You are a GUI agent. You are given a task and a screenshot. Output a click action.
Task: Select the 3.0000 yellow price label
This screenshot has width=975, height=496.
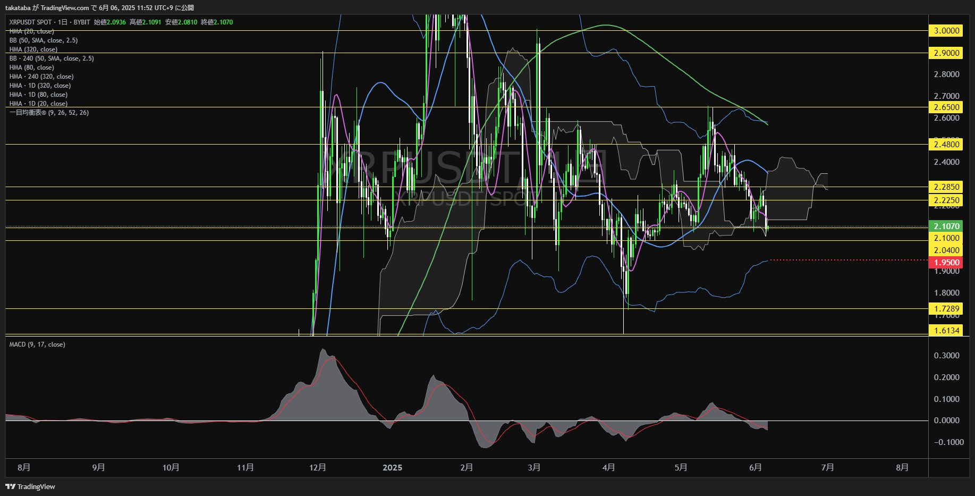946,31
